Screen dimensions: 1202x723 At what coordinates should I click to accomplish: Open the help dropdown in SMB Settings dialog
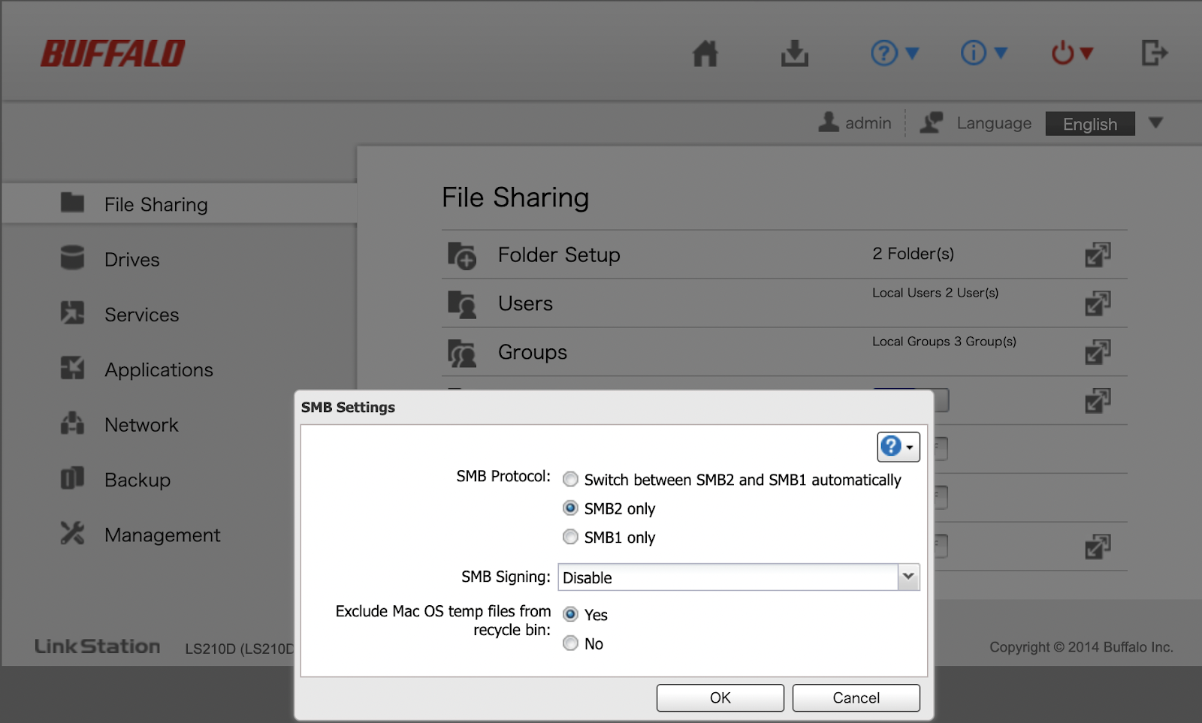pos(898,447)
